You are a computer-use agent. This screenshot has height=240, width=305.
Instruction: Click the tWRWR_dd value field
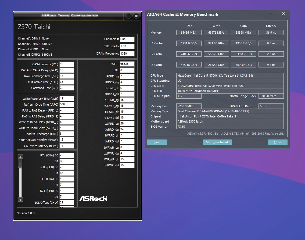click(127, 165)
